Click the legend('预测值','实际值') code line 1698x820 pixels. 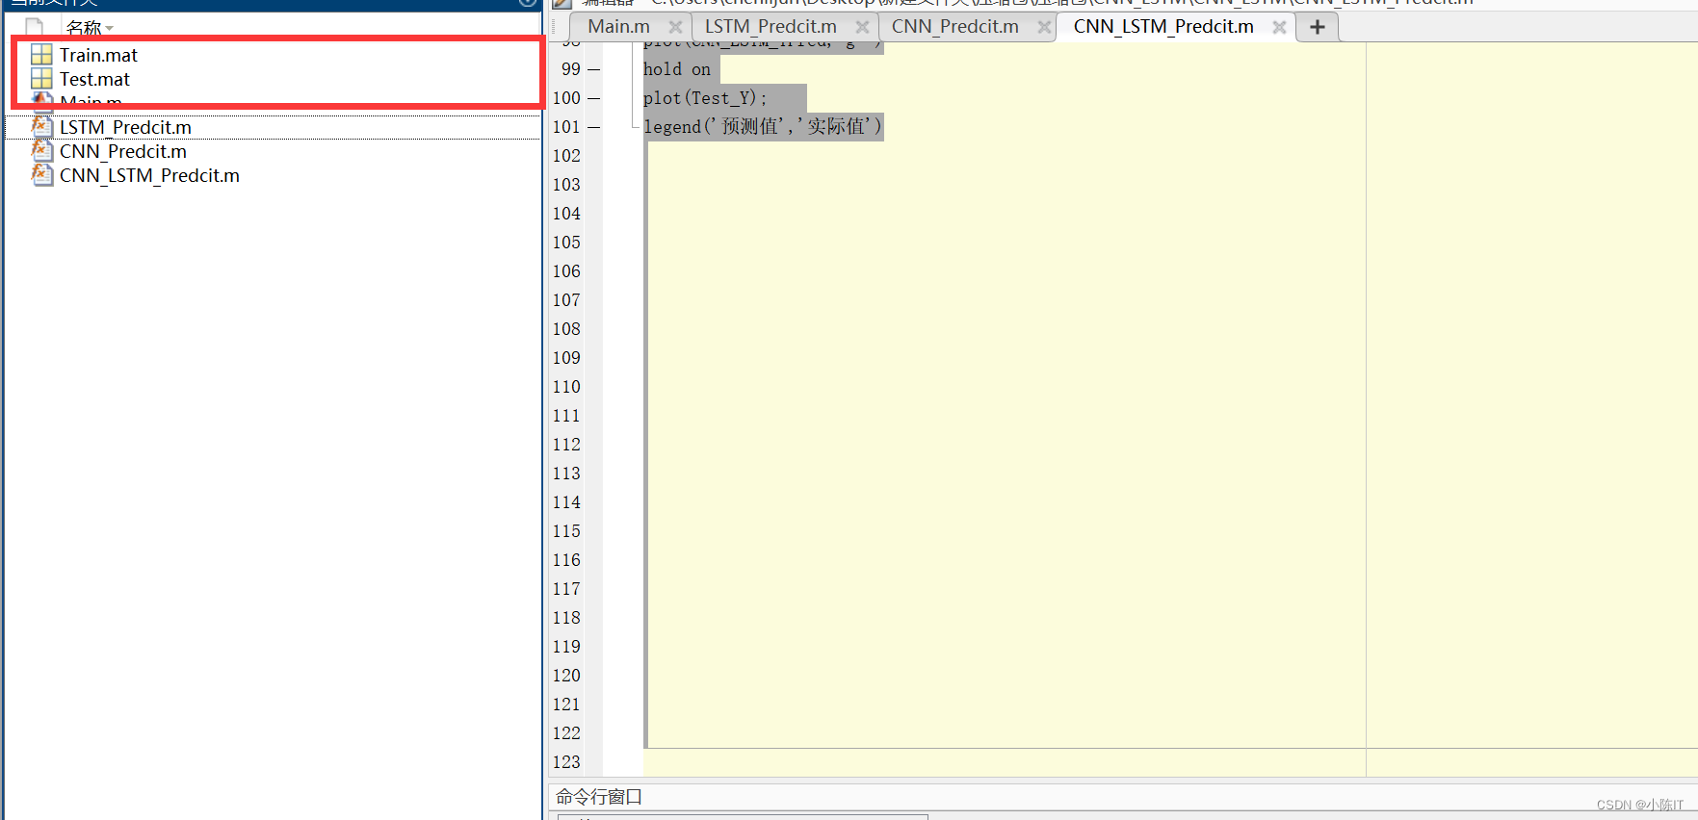point(763,127)
